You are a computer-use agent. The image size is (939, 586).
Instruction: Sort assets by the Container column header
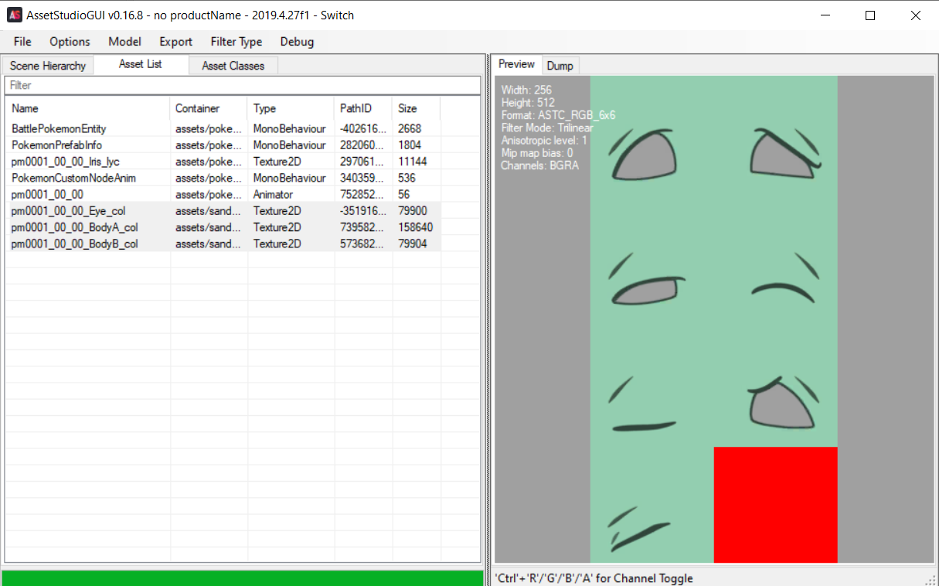pos(209,108)
